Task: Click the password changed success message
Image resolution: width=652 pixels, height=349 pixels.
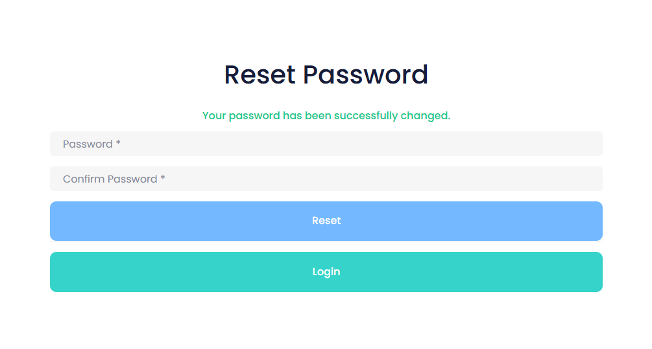Action: pyautogui.click(x=326, y=116)
